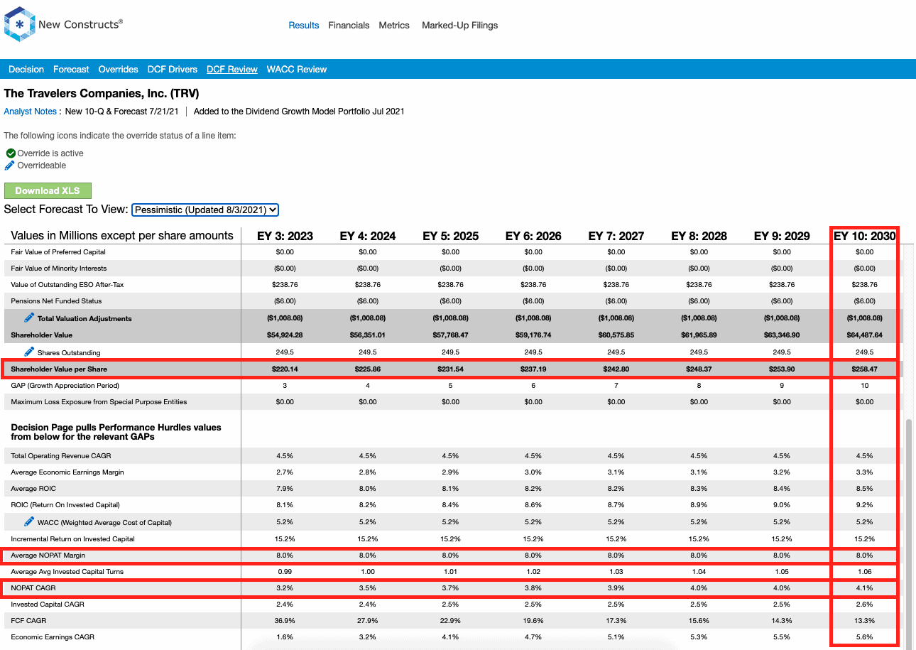
Task: Click the 4.1% NOPAT CAGR value for 2030
Action: 865,588
